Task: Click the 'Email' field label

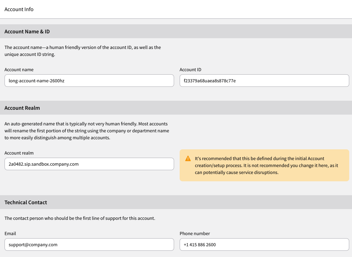Action: [x=10, y=233]
